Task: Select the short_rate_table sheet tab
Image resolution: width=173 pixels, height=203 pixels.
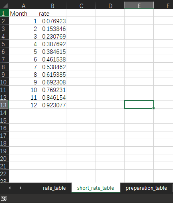Action: 96,188
